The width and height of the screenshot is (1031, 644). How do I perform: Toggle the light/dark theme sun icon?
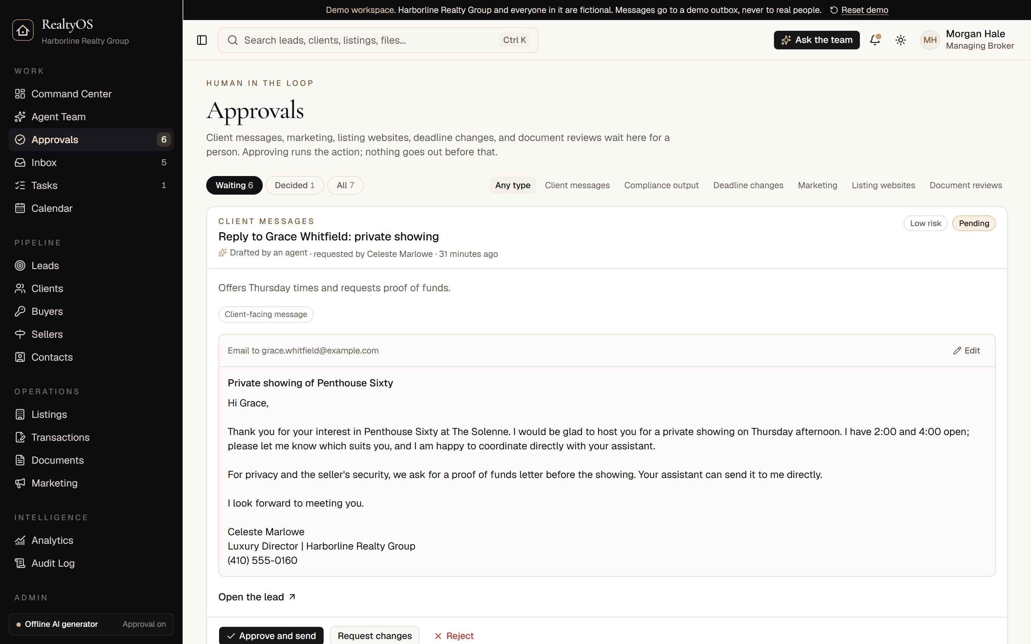coord(901,40)
